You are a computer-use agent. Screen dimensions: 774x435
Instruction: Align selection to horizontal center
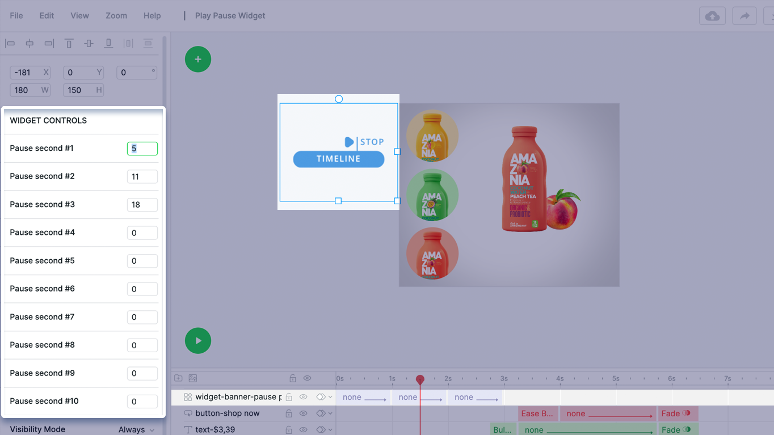[x=30, y=44]
